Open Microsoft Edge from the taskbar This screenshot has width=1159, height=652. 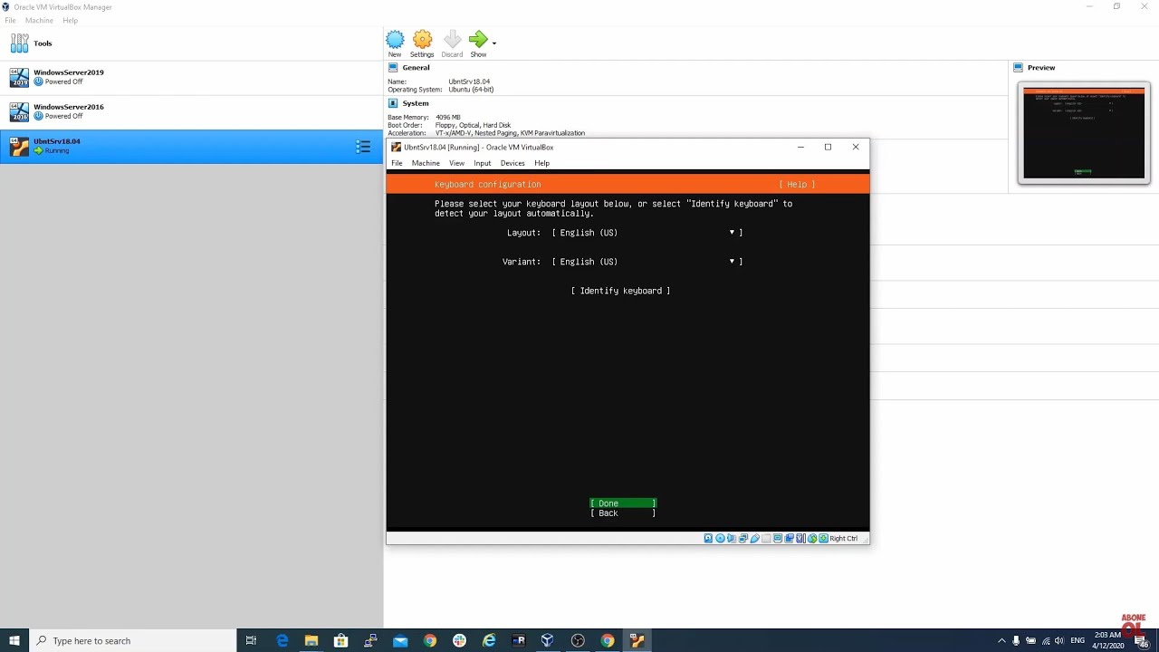point(282,640)
